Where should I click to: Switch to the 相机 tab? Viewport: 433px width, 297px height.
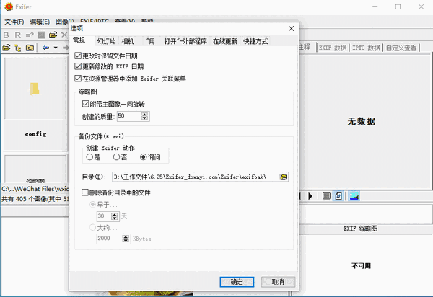(128, 41)
